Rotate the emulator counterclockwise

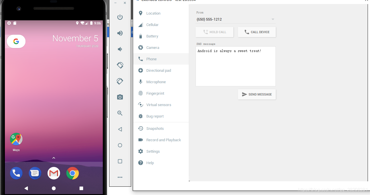(x=120, y=65)
